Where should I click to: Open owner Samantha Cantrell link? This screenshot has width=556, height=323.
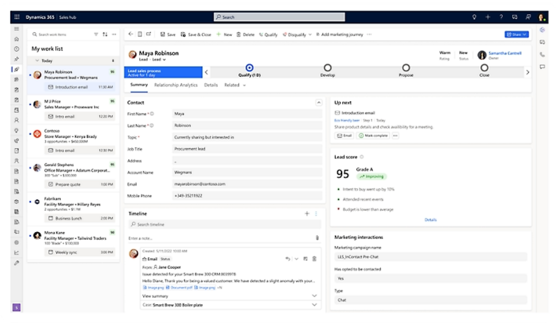coord(505,53)
